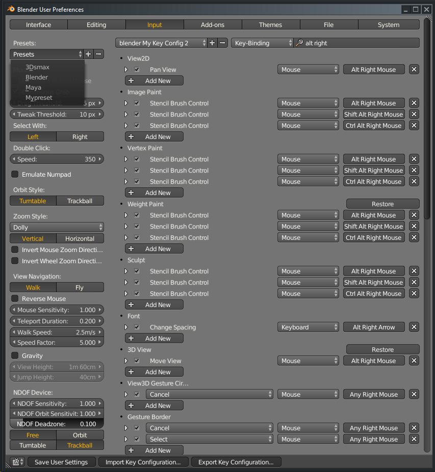
Task: Delete Image Paint Alt Right Mouse binding
Action: (414, 103)
